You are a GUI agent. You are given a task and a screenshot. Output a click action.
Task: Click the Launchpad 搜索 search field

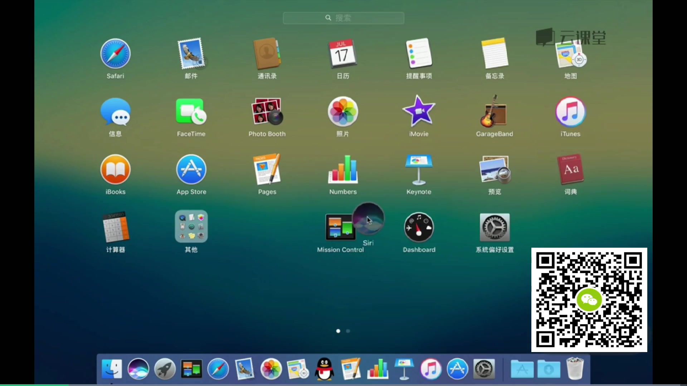click(x=343, y=18)
